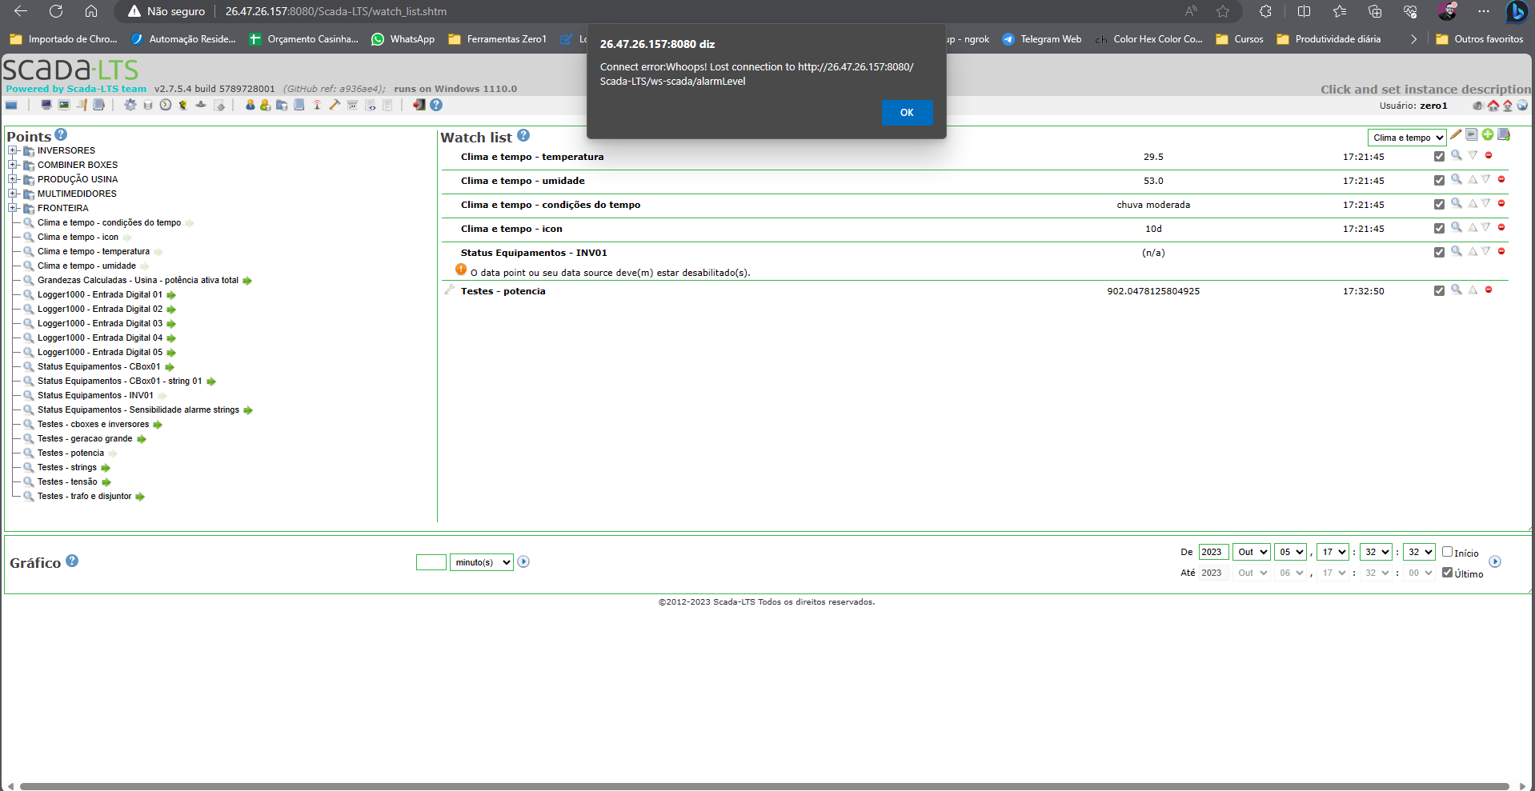Image resolution: width=1535 pixels, height=791 pixels.
Task: Log out using the exit door icon
Action: 419,105
